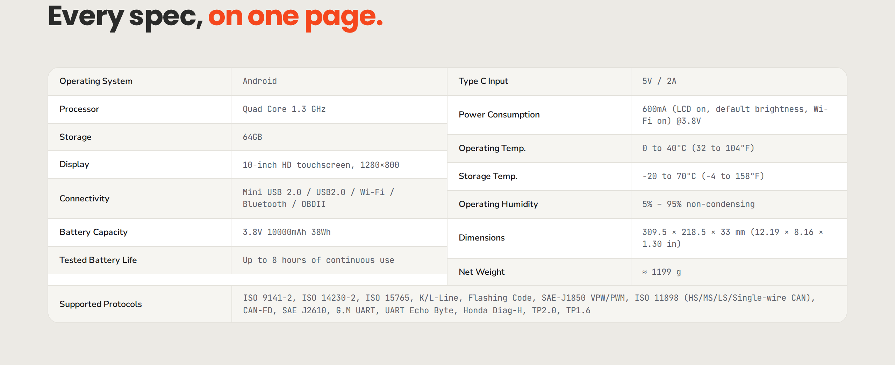Select the 'Display' row label
This screenshot has width=895, height=365.
point(74,164)
